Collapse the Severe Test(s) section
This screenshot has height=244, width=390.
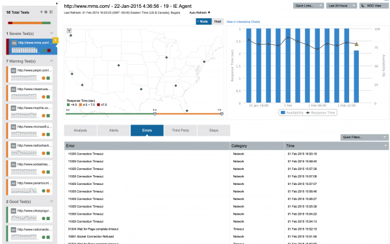pyautogui.click(x=51, y=33)
